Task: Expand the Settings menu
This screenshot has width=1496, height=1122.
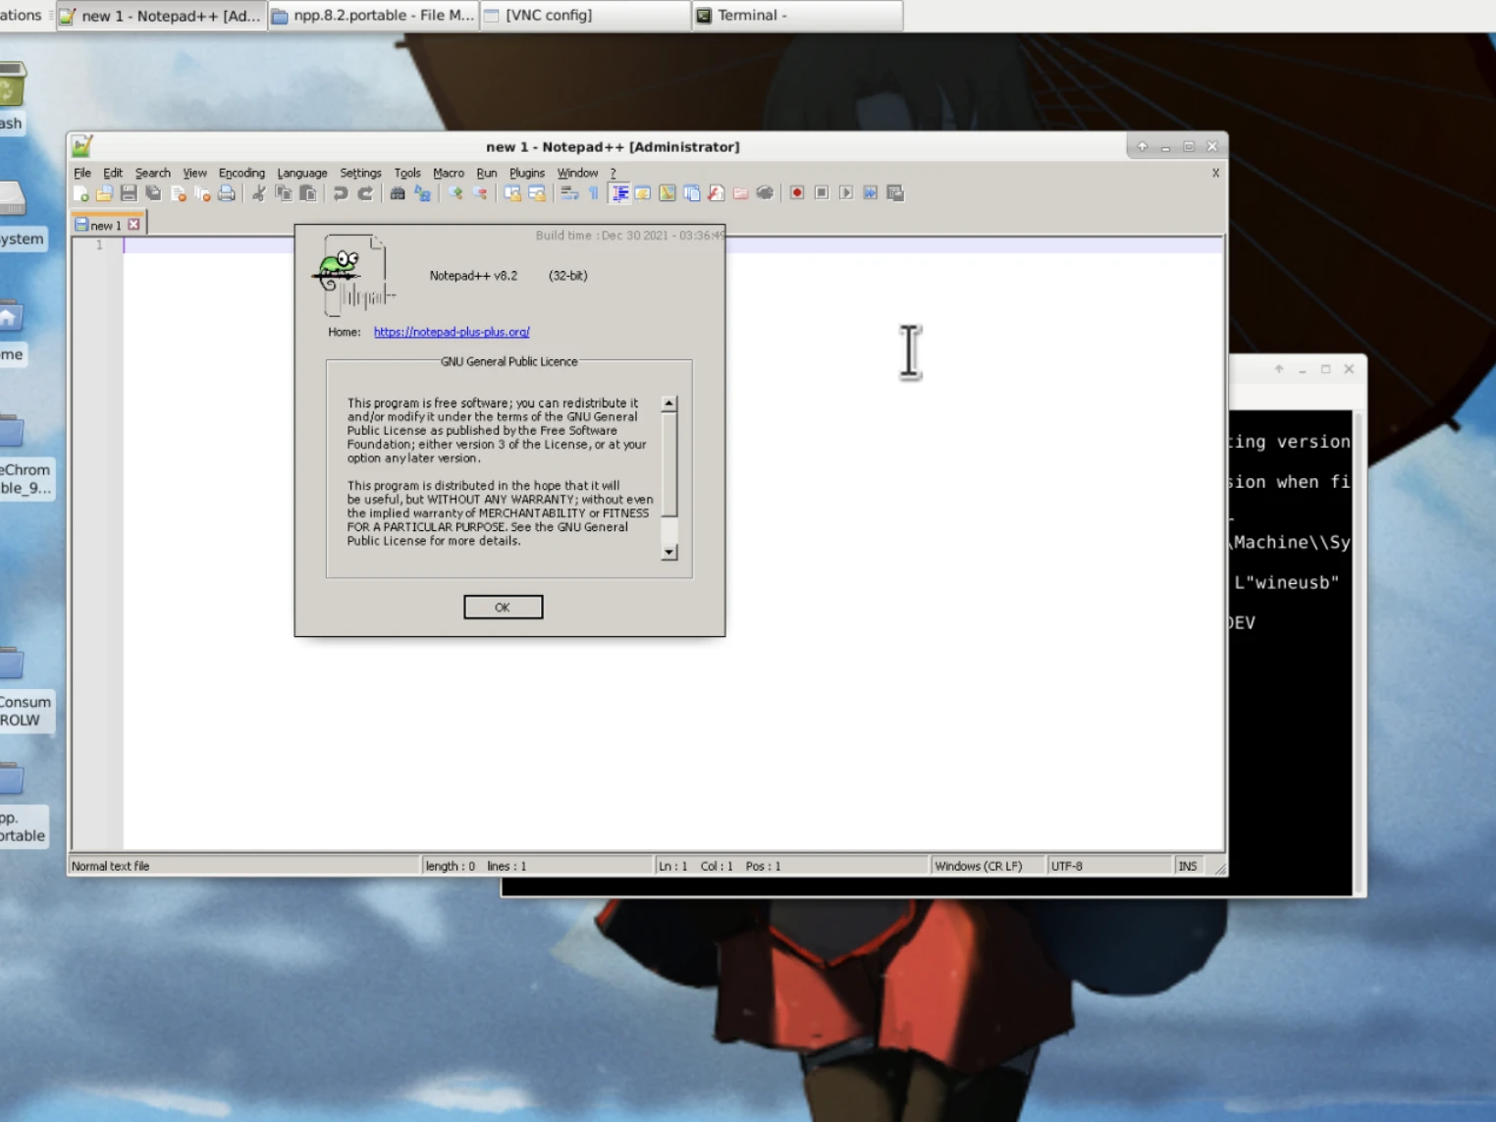Action: 360,173
